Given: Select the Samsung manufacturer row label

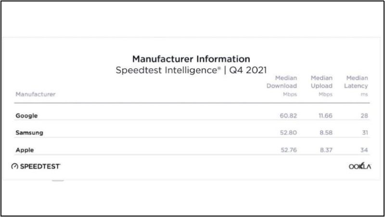Looking at the screenshot, I should click(x=30, y=133).
